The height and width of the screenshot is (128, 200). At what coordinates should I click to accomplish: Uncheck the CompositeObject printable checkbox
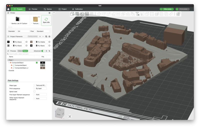37,63
